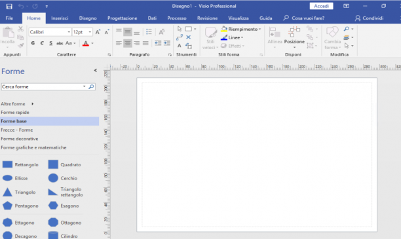This screenshot has height=239, width=401.
Task: Open the ribbon display options icon
Action: (346, 6)
